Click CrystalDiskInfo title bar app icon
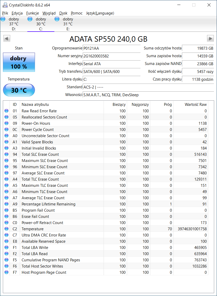217x296 pixels. (x=5, y=5)
